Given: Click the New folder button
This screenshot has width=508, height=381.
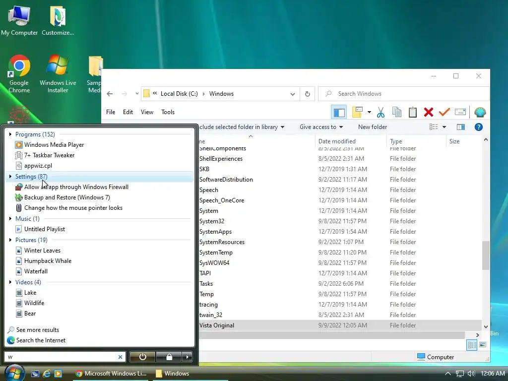Looking at the screenshot, I should point(372,127).
